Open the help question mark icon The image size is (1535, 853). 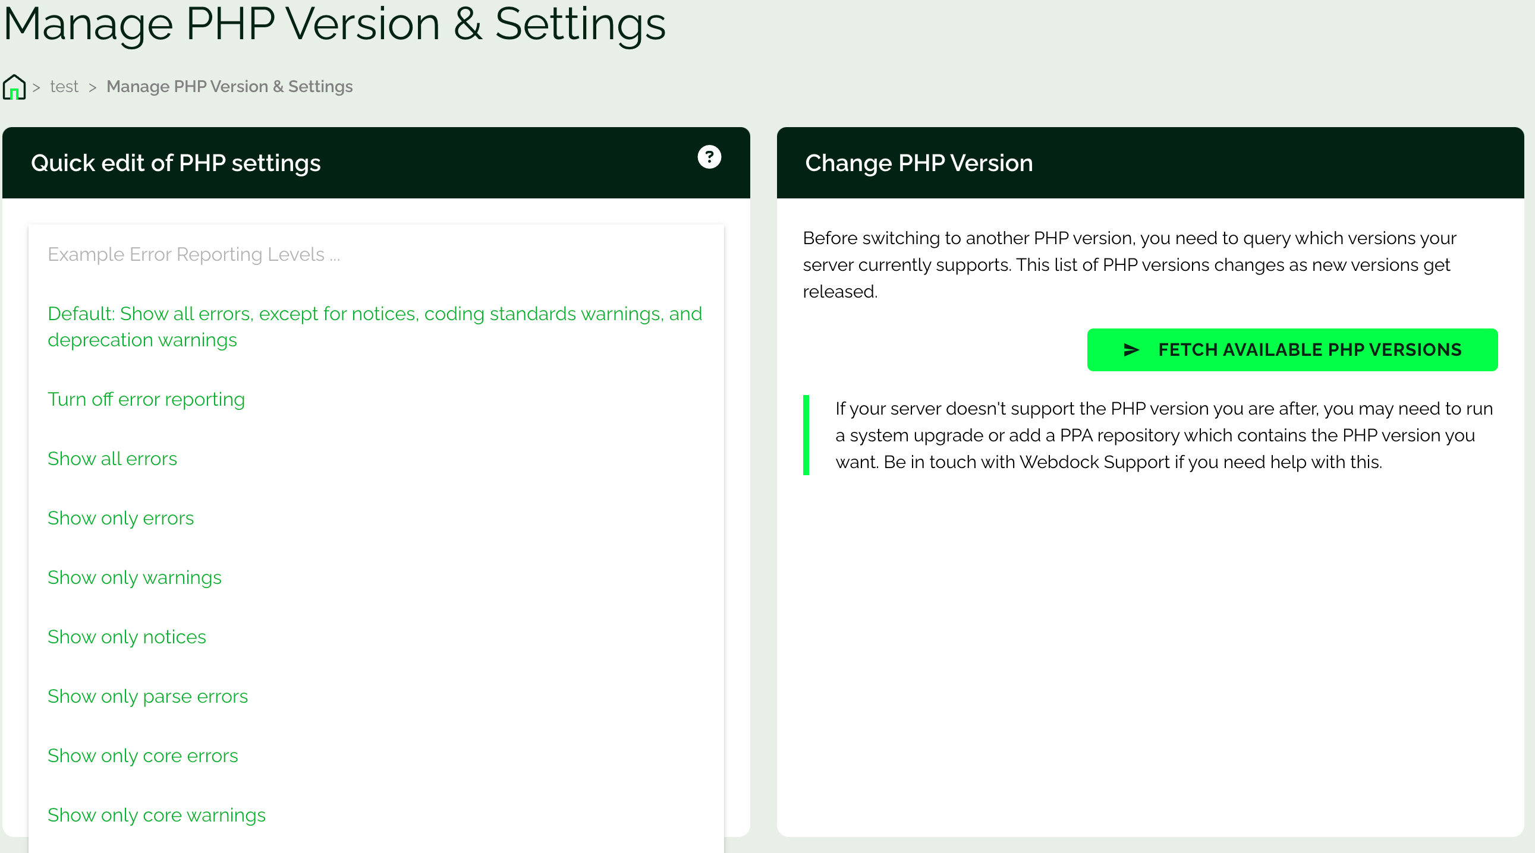tap(709, 157)
